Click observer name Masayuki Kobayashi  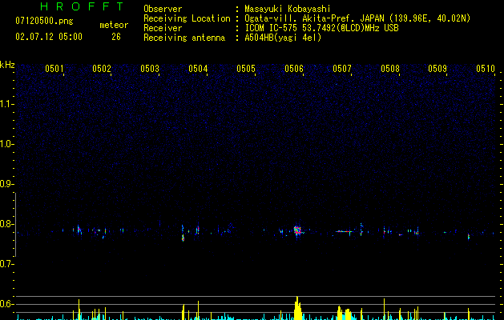(x=288, y=9)
